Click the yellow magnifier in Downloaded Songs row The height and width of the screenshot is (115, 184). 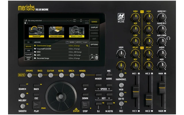pyautogui.click(x=87, y=46)
